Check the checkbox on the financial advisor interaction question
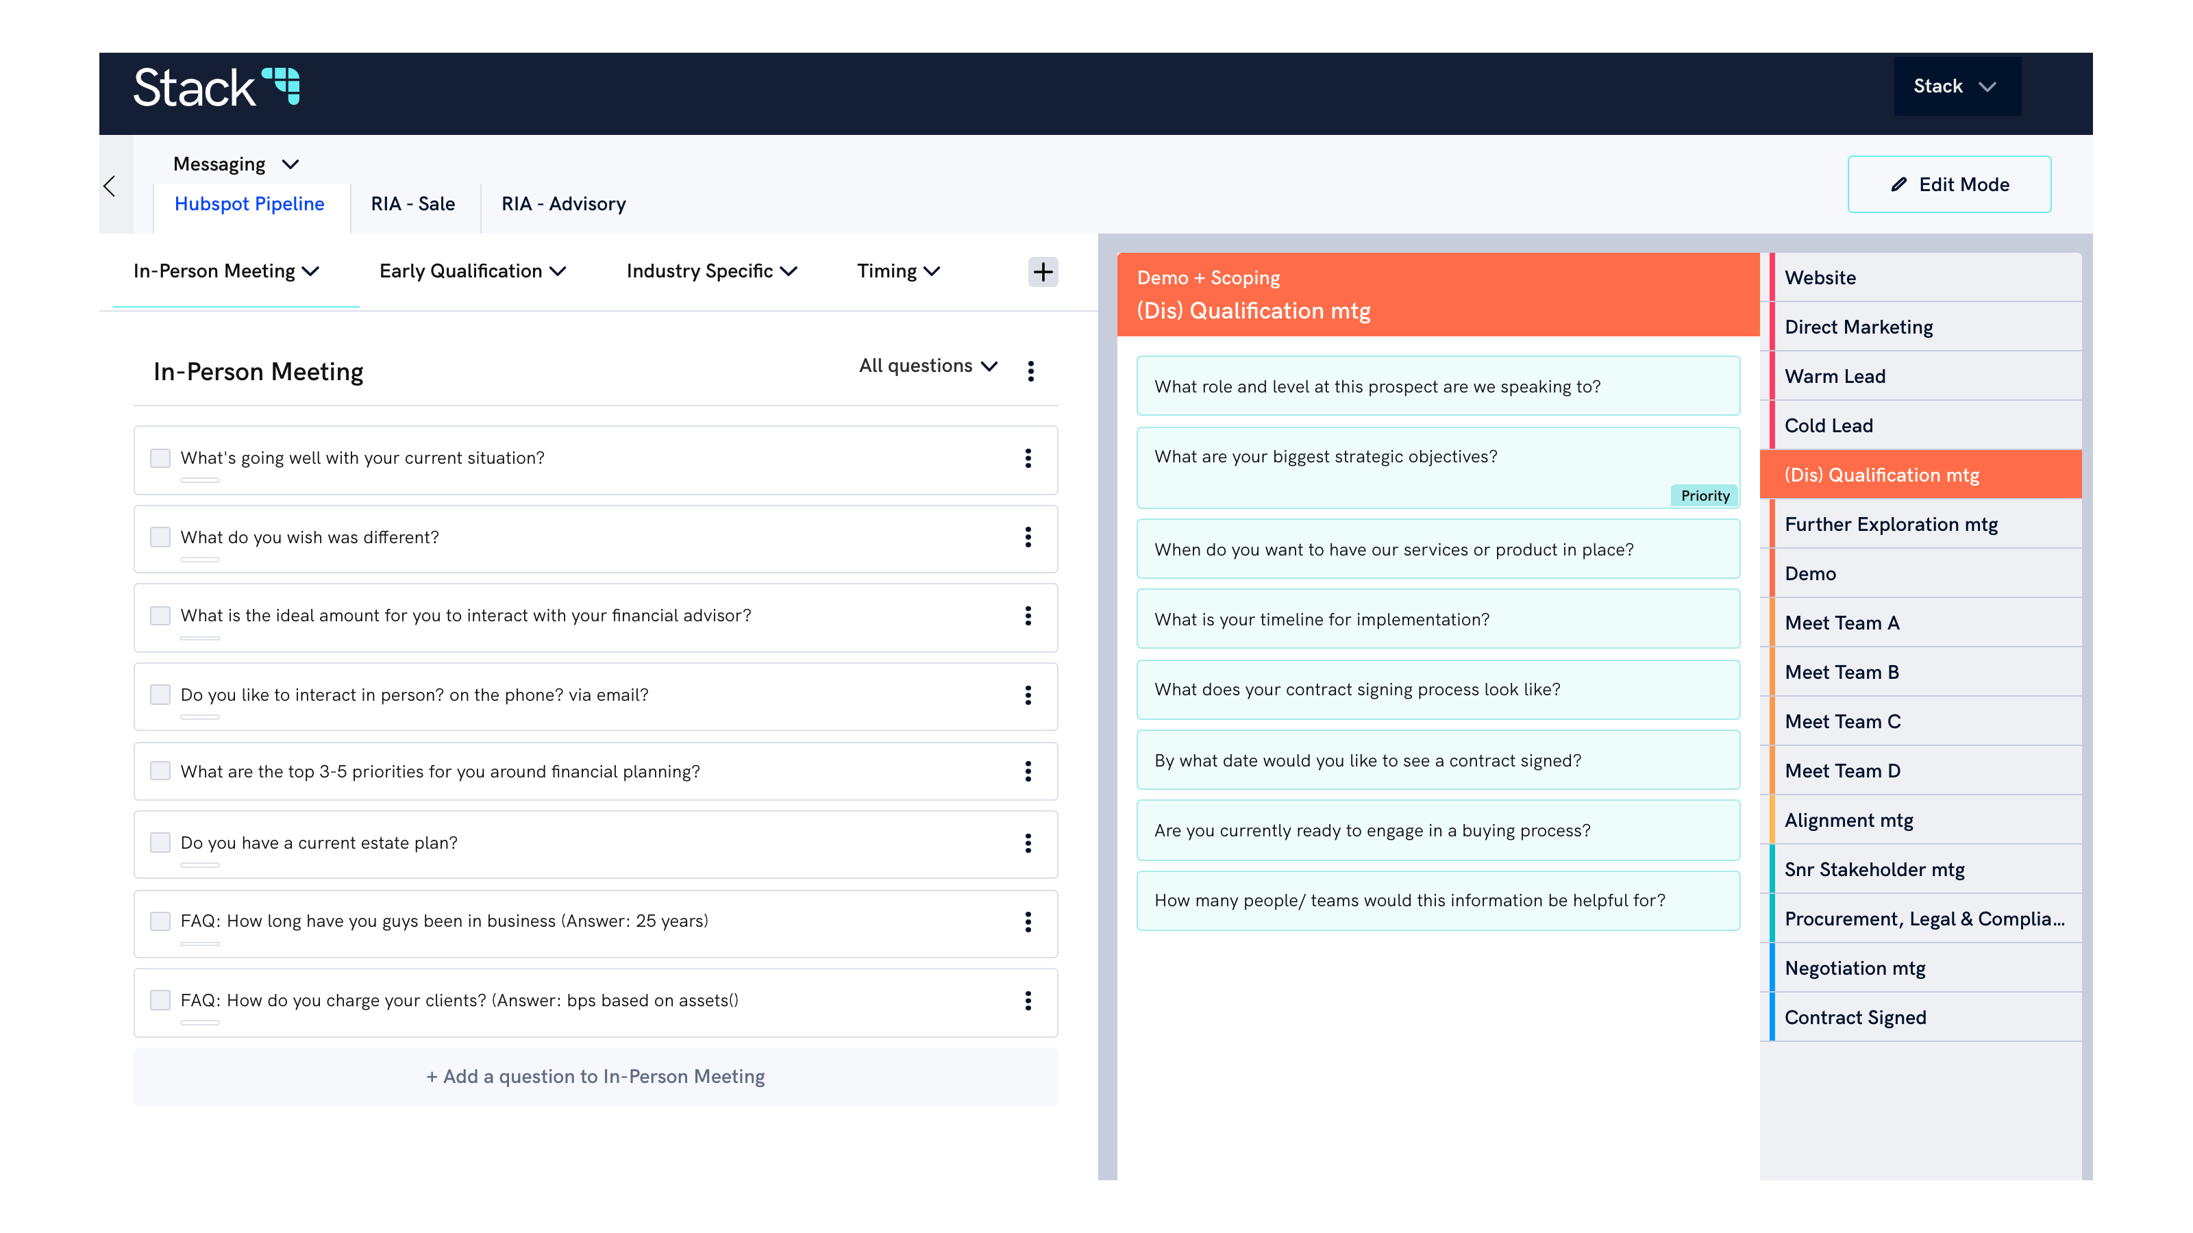 (x=160, y=614)
